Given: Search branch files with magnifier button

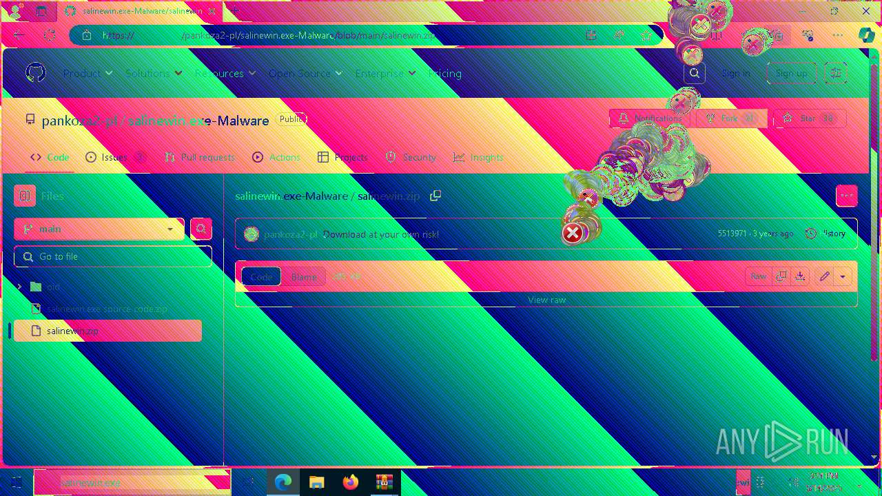Looking at the screenshot, I should pyautogui.click(x=201, y=229).
